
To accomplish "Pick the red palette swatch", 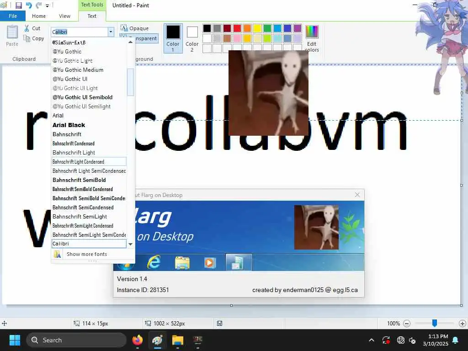I will 237,28.
